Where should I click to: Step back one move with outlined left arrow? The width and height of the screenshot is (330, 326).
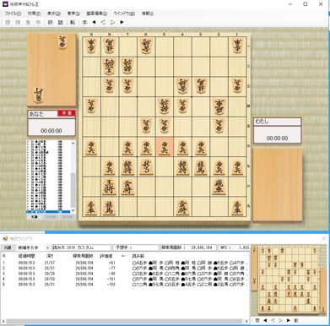click(103, 22)
